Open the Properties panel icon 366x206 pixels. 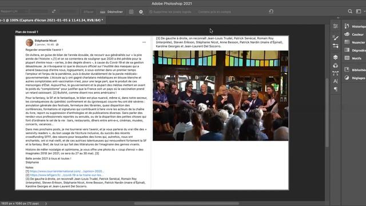[x=336, y=26]
